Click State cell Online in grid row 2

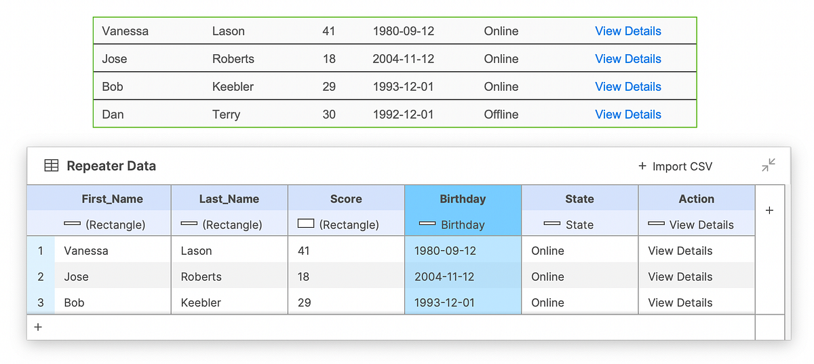point(579,277)
